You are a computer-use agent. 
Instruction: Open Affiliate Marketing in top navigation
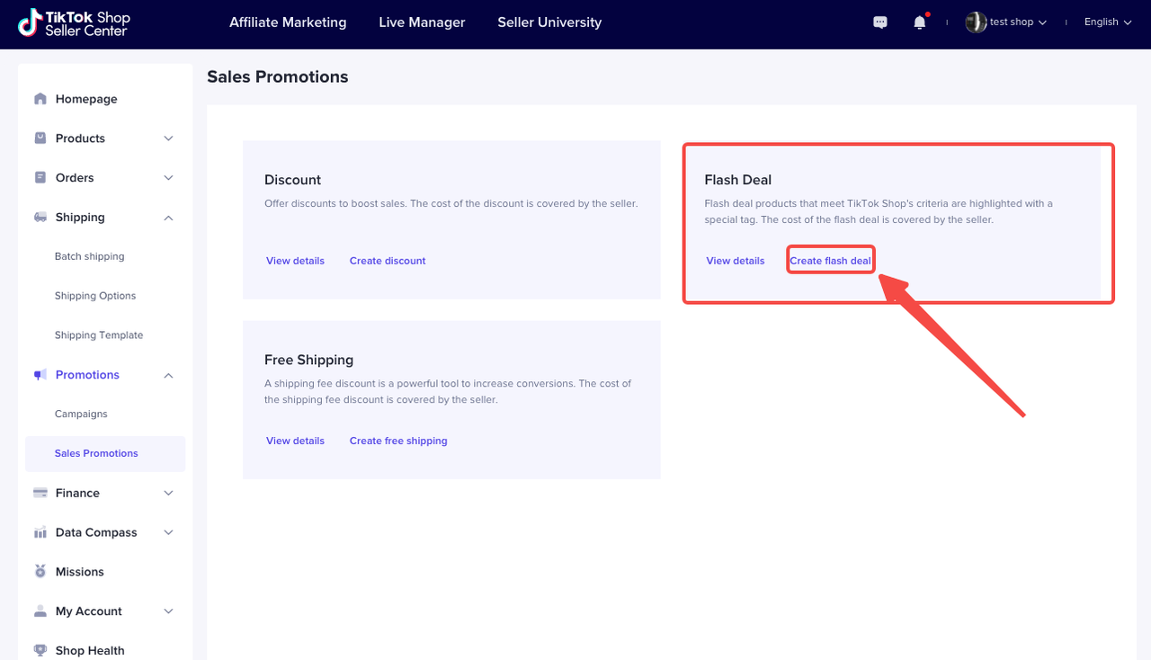pyautogui.click(x=288, y=22)
